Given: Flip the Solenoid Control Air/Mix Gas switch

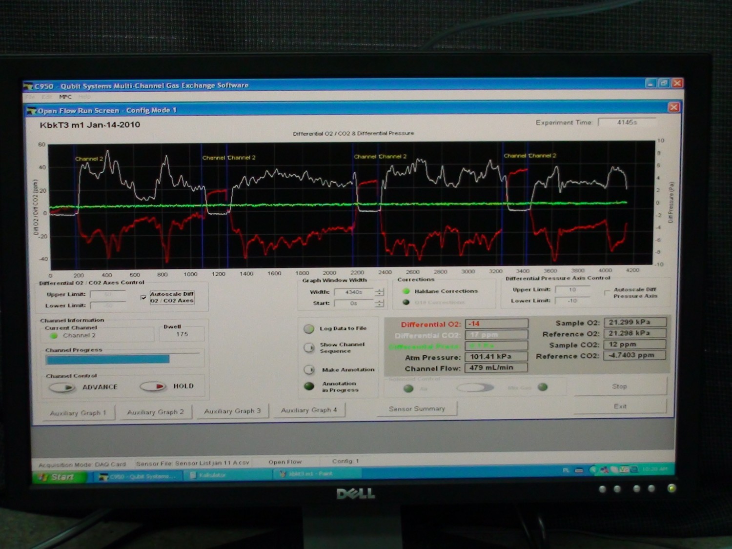Looking at the screenshot, I should click(475, 387).
